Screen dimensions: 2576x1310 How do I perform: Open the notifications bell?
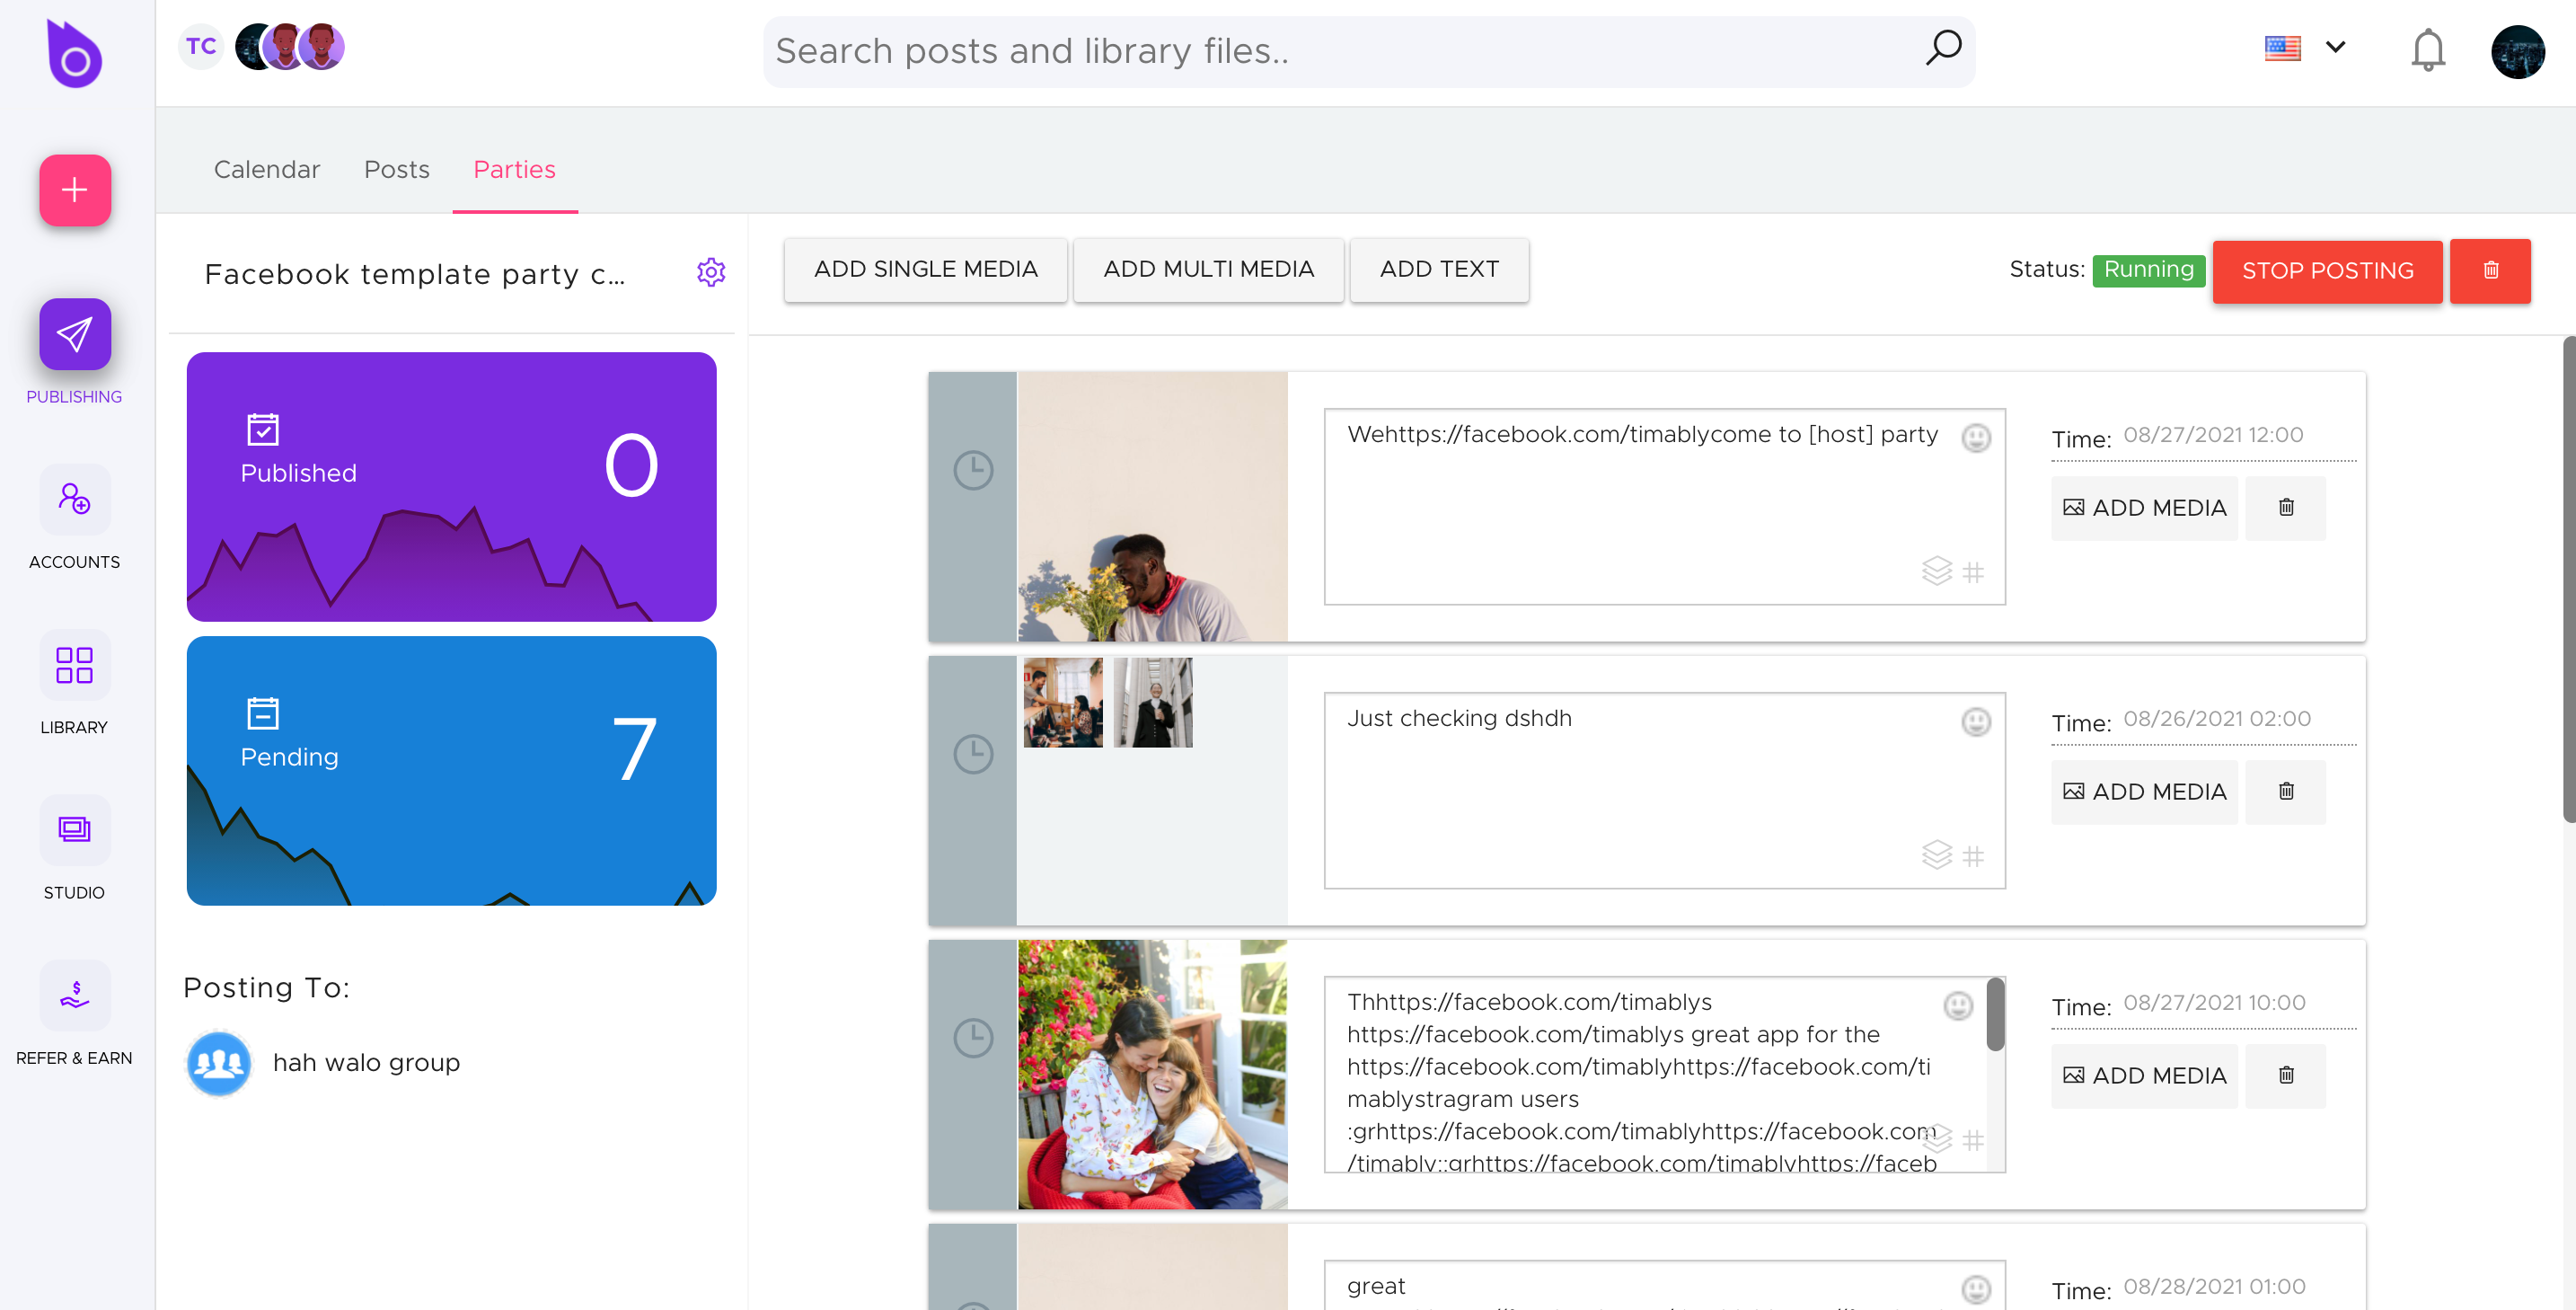2427,50
